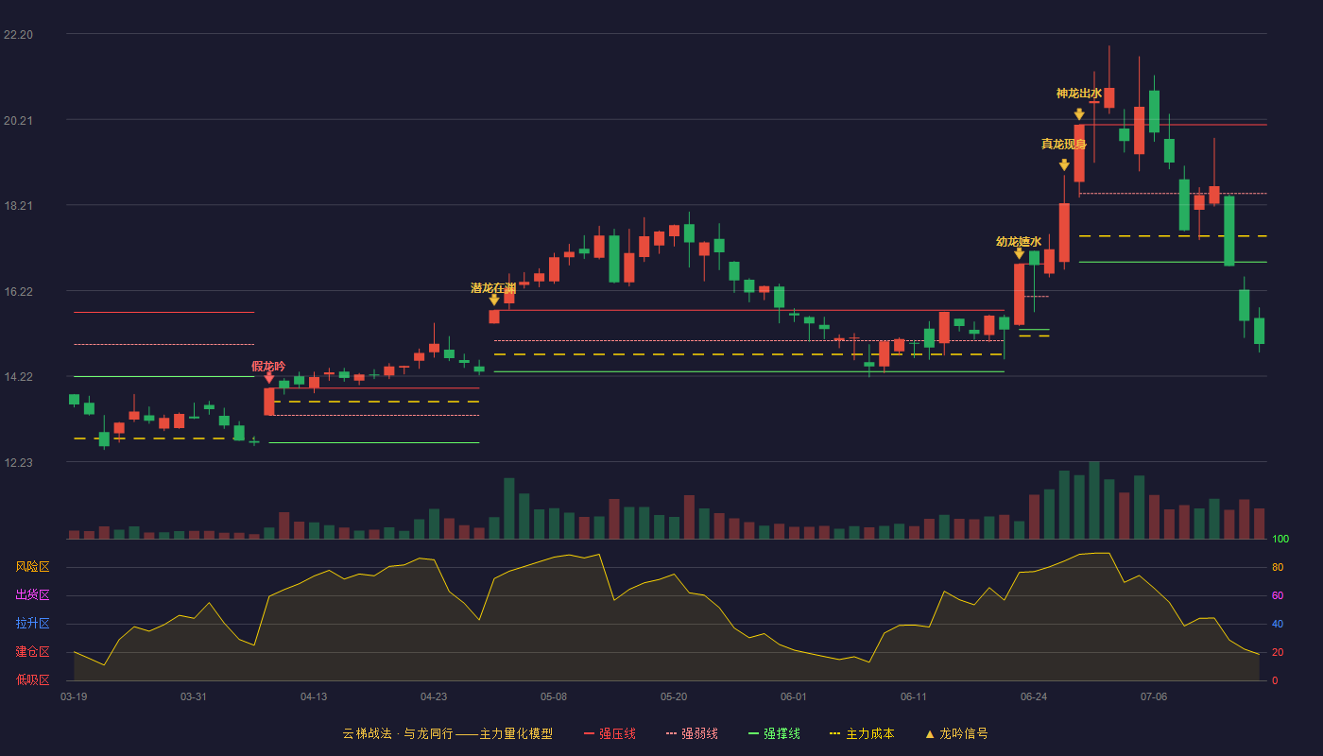
Task: Select the 拉升区 zone label
Action: coord(33,624)
